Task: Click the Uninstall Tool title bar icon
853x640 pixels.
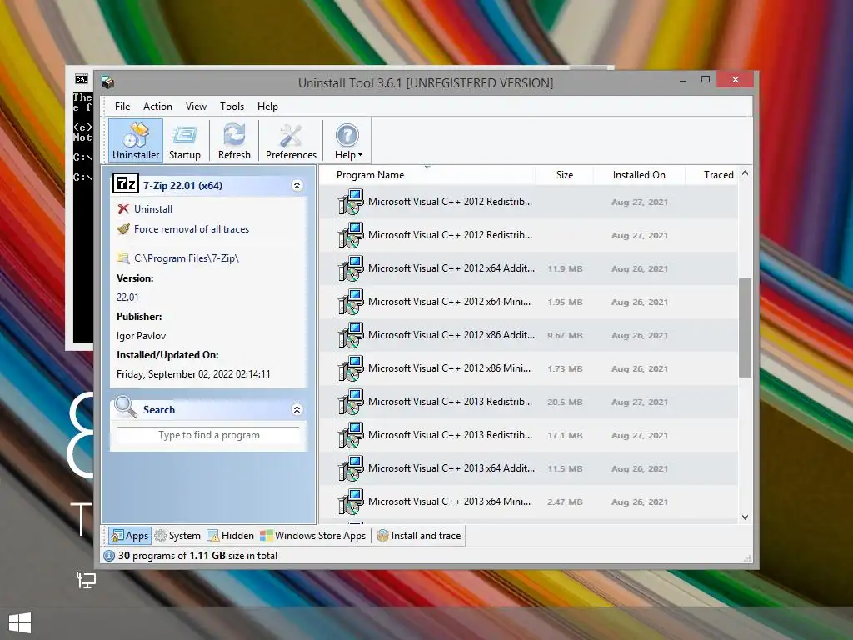Action: point(107,82)
